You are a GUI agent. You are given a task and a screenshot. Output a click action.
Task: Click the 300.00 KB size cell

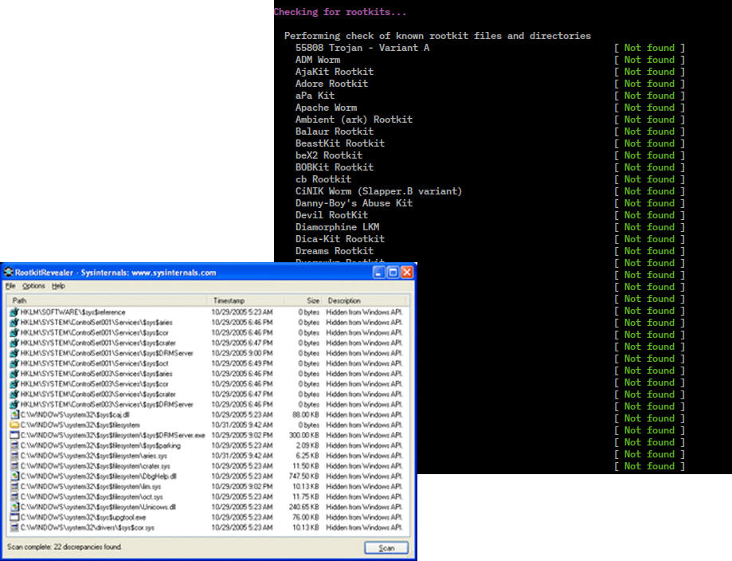point(304,435)
